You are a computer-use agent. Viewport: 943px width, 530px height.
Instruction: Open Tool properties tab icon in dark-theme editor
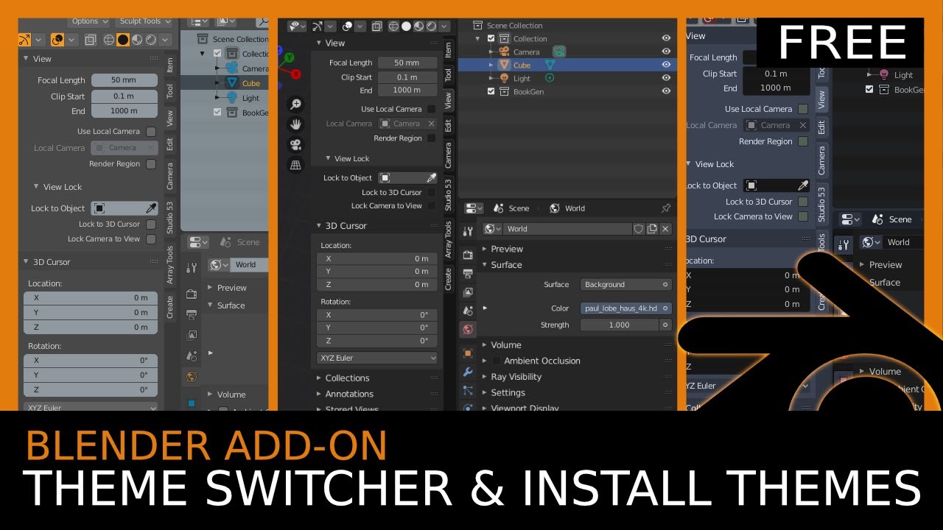pos(468,232)
